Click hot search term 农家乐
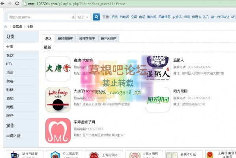 tap(177, 17)
